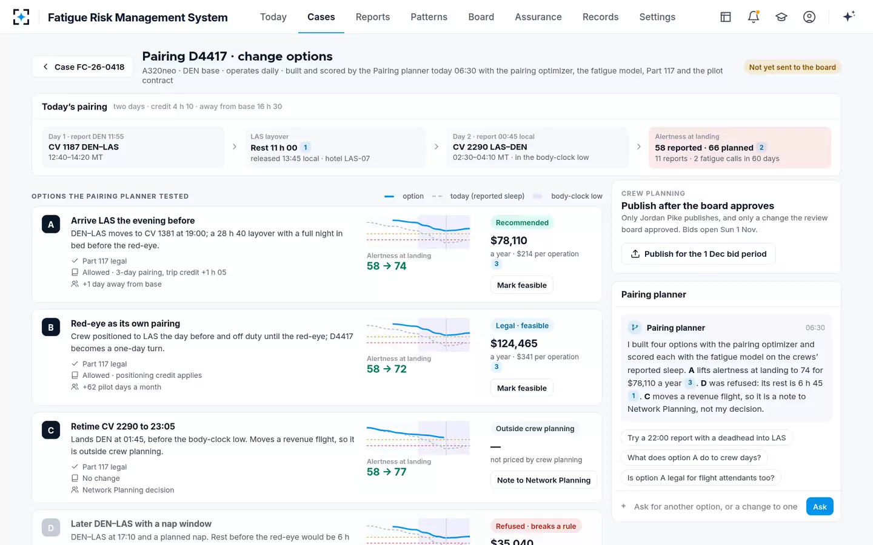
Task: Click the Refused · breaks a rule badge
Action: coord(536,526)
